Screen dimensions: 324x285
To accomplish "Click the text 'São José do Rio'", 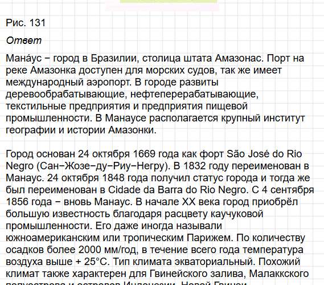I will 264,154.
